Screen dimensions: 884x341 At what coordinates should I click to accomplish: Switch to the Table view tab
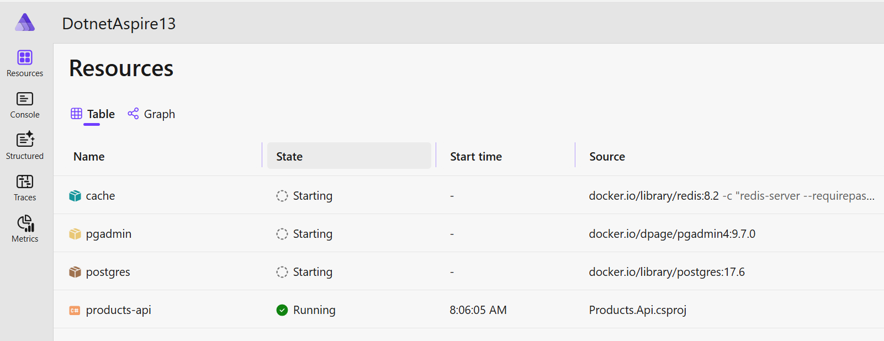click(93, 114)
